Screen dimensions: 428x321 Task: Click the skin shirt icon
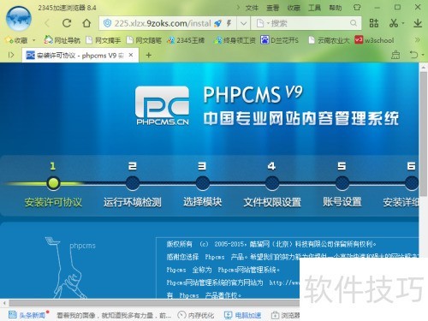click(x=357, y=8)
